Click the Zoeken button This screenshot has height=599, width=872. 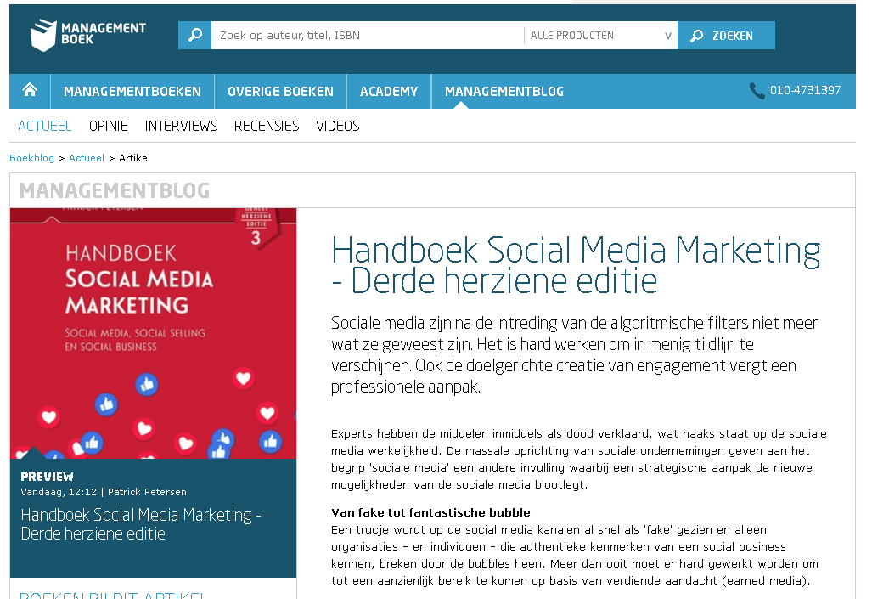click(726, 35)
